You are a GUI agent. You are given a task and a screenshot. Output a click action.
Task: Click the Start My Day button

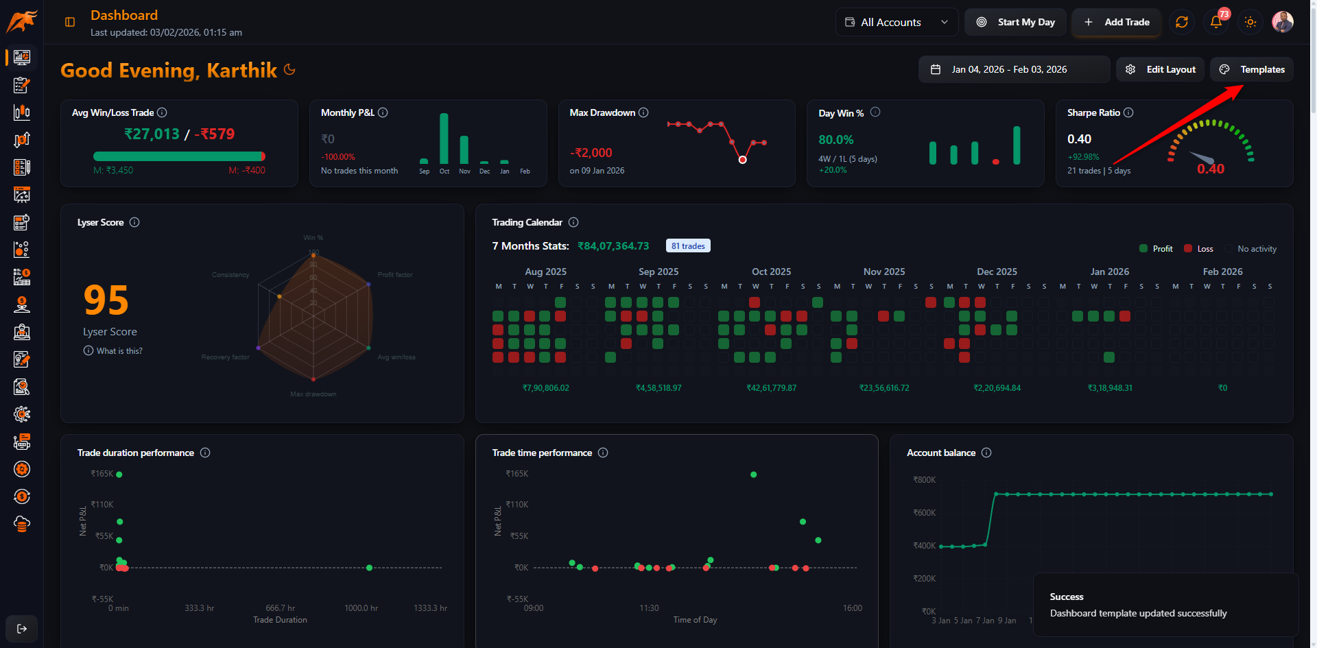pos(1015,22)
